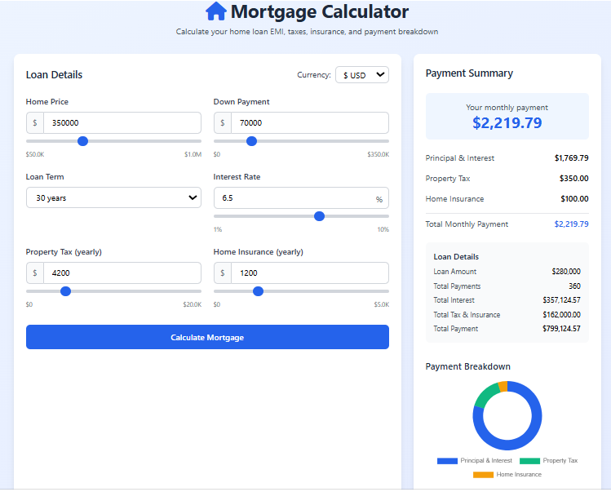This screenshot has height=492, width=611.
Task: Click the dollar sign in Property Tax field
Action: [x=35, y=273]
